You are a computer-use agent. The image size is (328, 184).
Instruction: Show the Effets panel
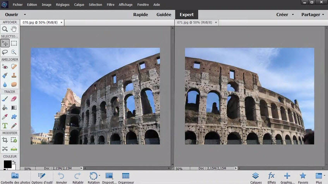[x=271, y=178]
